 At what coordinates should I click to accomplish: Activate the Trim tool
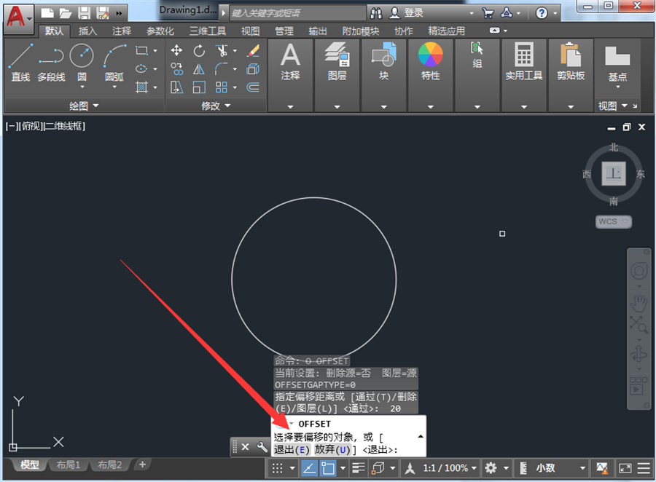tap(222, 51)
